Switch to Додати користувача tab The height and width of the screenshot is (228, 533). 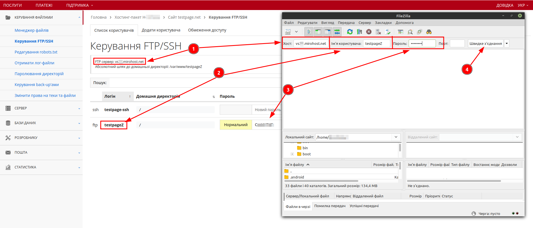(161, 30)
